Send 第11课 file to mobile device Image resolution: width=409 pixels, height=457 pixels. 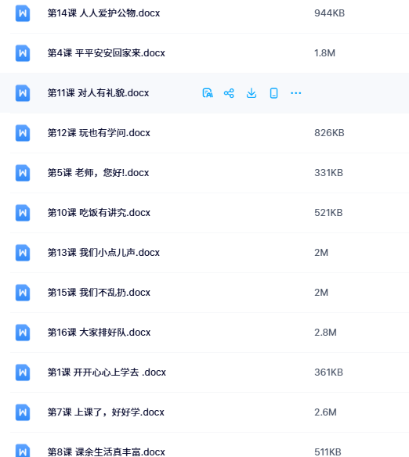[x=273, y=93]
